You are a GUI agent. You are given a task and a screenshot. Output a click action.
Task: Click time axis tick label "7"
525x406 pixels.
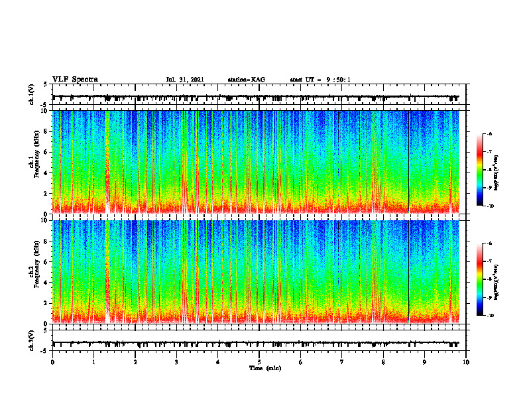pos(342,362)
